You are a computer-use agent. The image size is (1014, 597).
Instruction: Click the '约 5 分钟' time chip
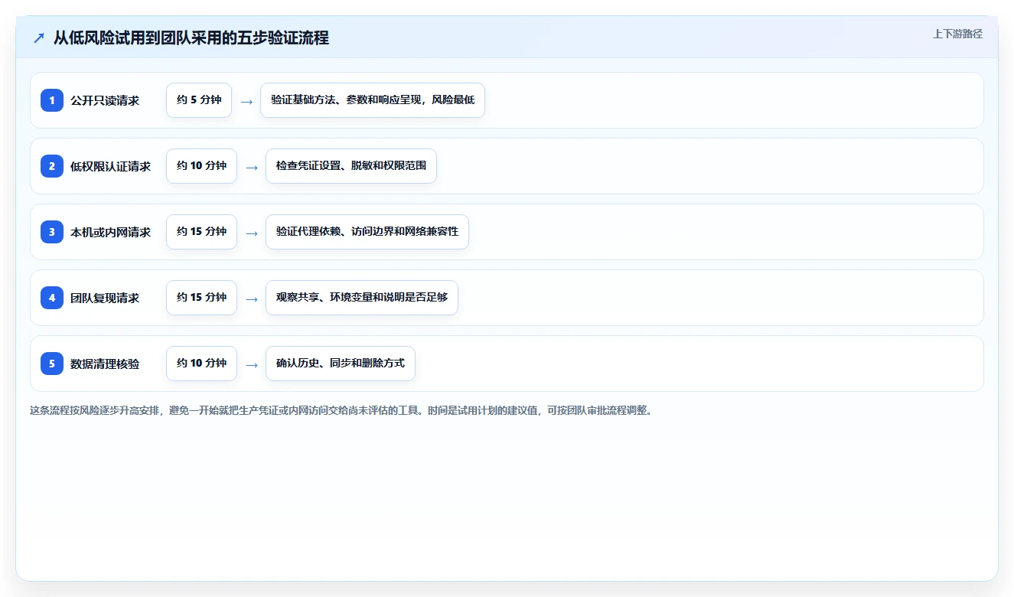[x=199, y=100]
